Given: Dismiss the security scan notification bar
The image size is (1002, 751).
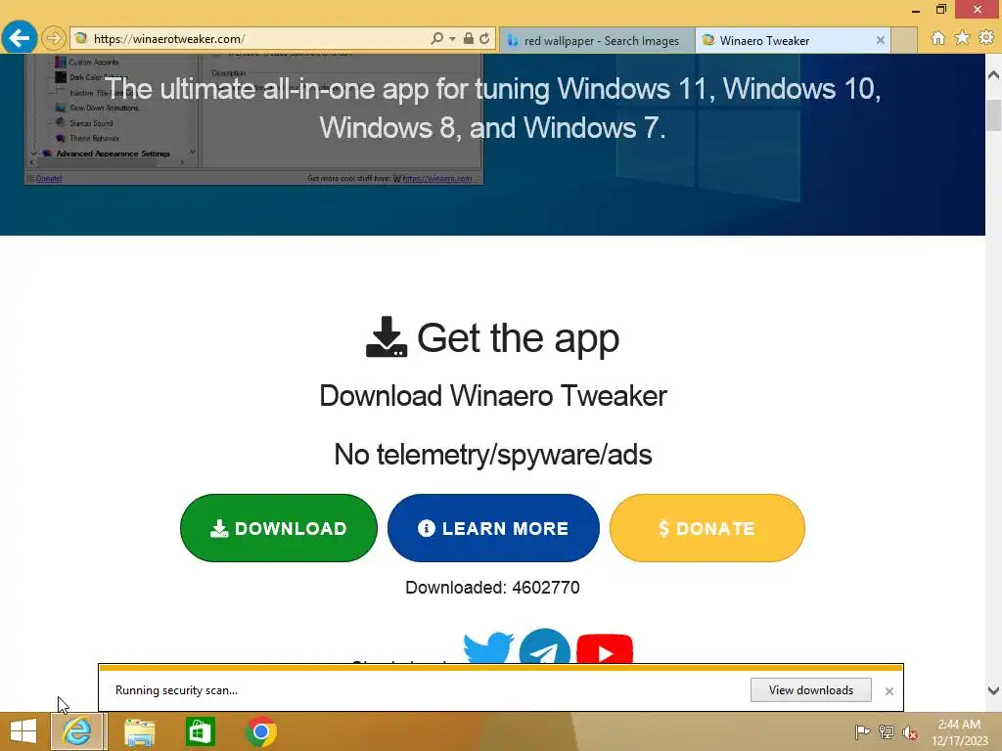Looking at the screenshot, I should coord(888,691).
